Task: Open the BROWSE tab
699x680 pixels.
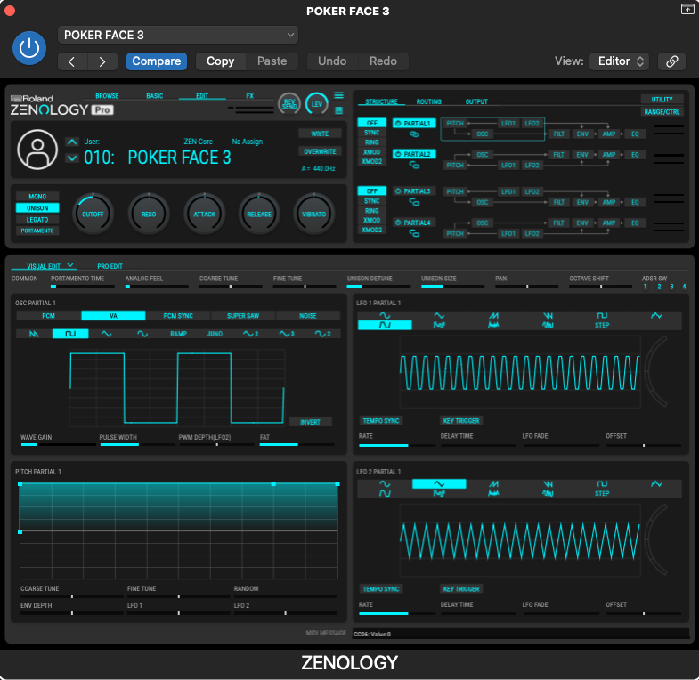Action: pos(107,96)
